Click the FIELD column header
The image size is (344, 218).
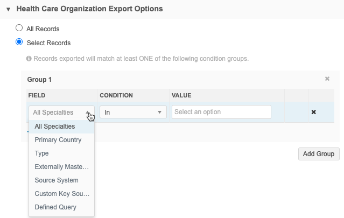37,95
